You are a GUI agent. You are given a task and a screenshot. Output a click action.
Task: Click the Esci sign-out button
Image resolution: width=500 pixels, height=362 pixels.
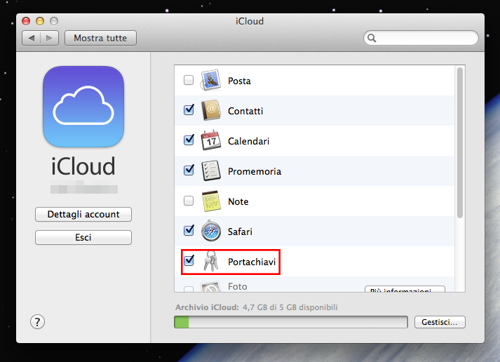(83, 237)
